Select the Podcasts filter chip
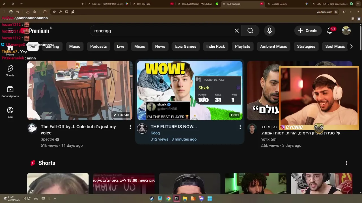 (98, 47)
